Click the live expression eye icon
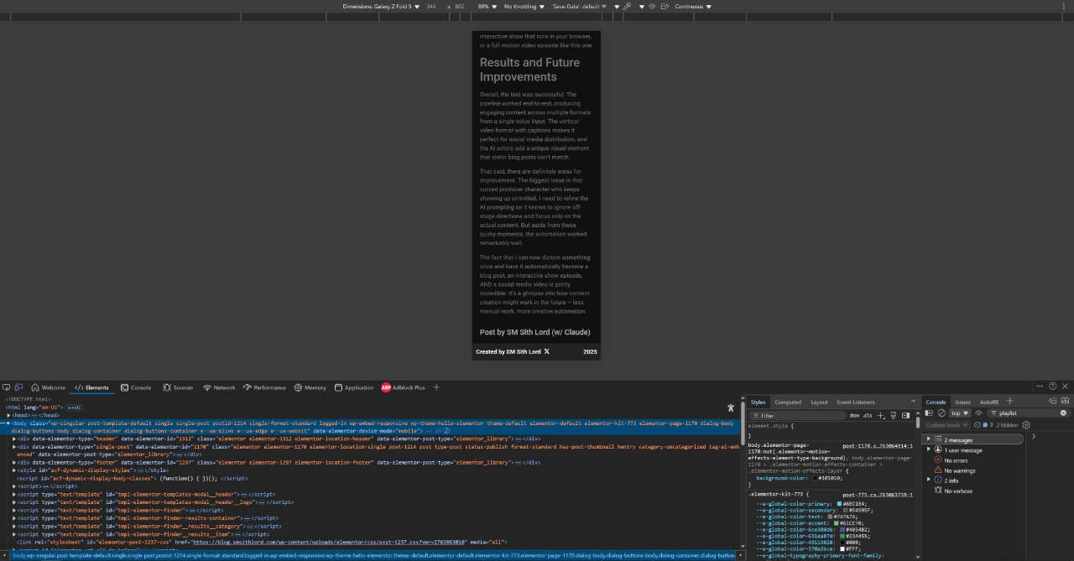The height and width of the screenshot is (561, 1074). point(978,413)
